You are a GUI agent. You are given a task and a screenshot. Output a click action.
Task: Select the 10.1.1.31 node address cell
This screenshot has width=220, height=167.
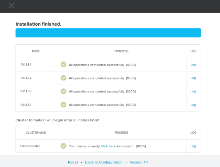click(x=26, y=65)
